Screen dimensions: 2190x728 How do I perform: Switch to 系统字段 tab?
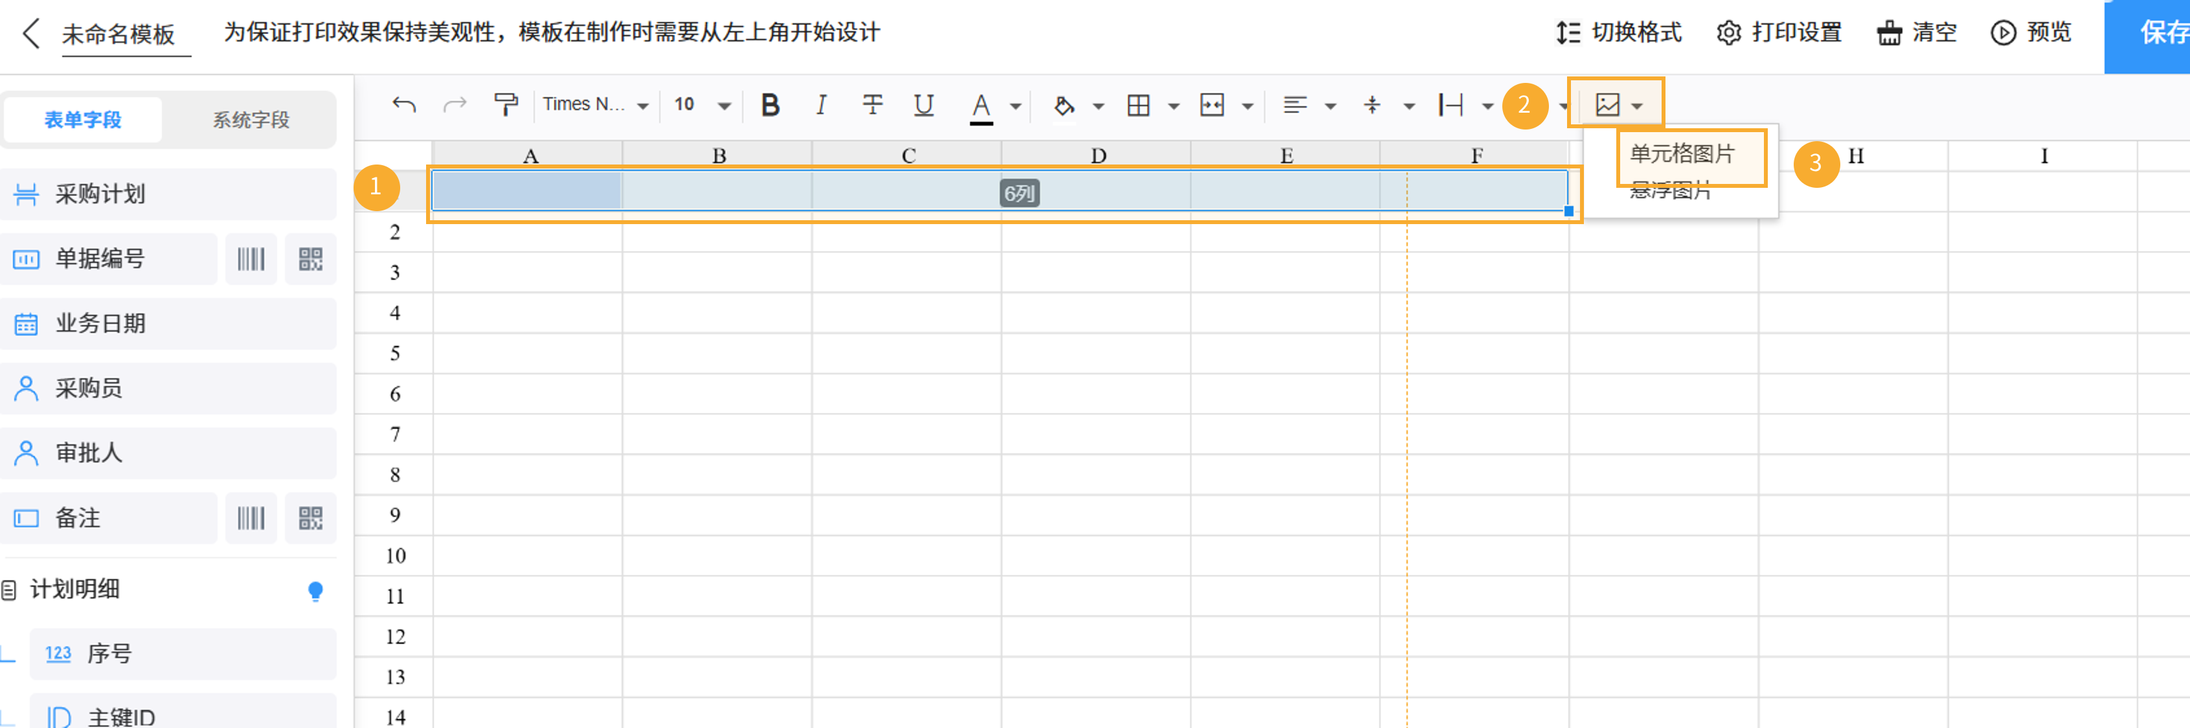[251, 120]
